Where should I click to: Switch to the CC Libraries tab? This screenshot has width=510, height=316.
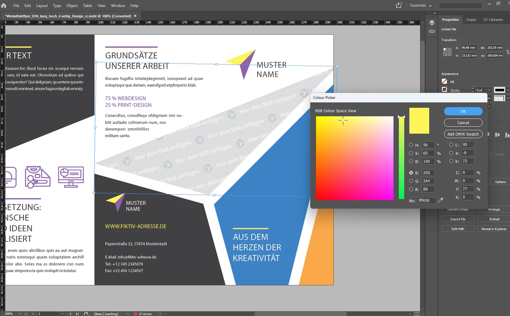tap(493, 20)
